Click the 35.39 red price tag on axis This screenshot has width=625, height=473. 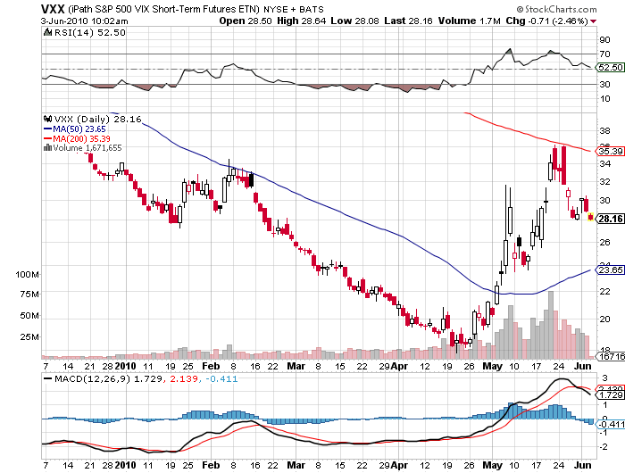[611, 151]
